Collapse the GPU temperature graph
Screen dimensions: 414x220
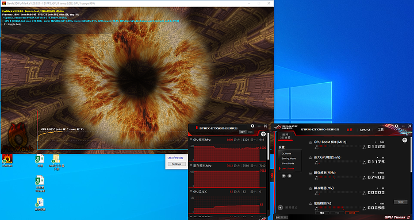(x=191, y=192)
